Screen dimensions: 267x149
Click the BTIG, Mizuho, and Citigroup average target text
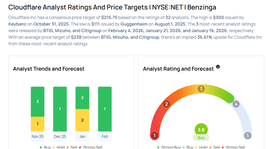pos(130,37)
